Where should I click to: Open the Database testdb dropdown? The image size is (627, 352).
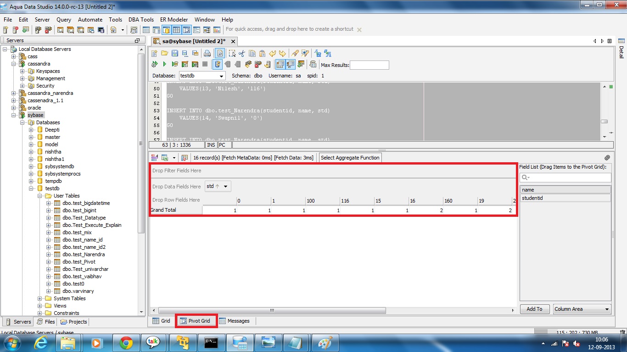tap(221, 76)
